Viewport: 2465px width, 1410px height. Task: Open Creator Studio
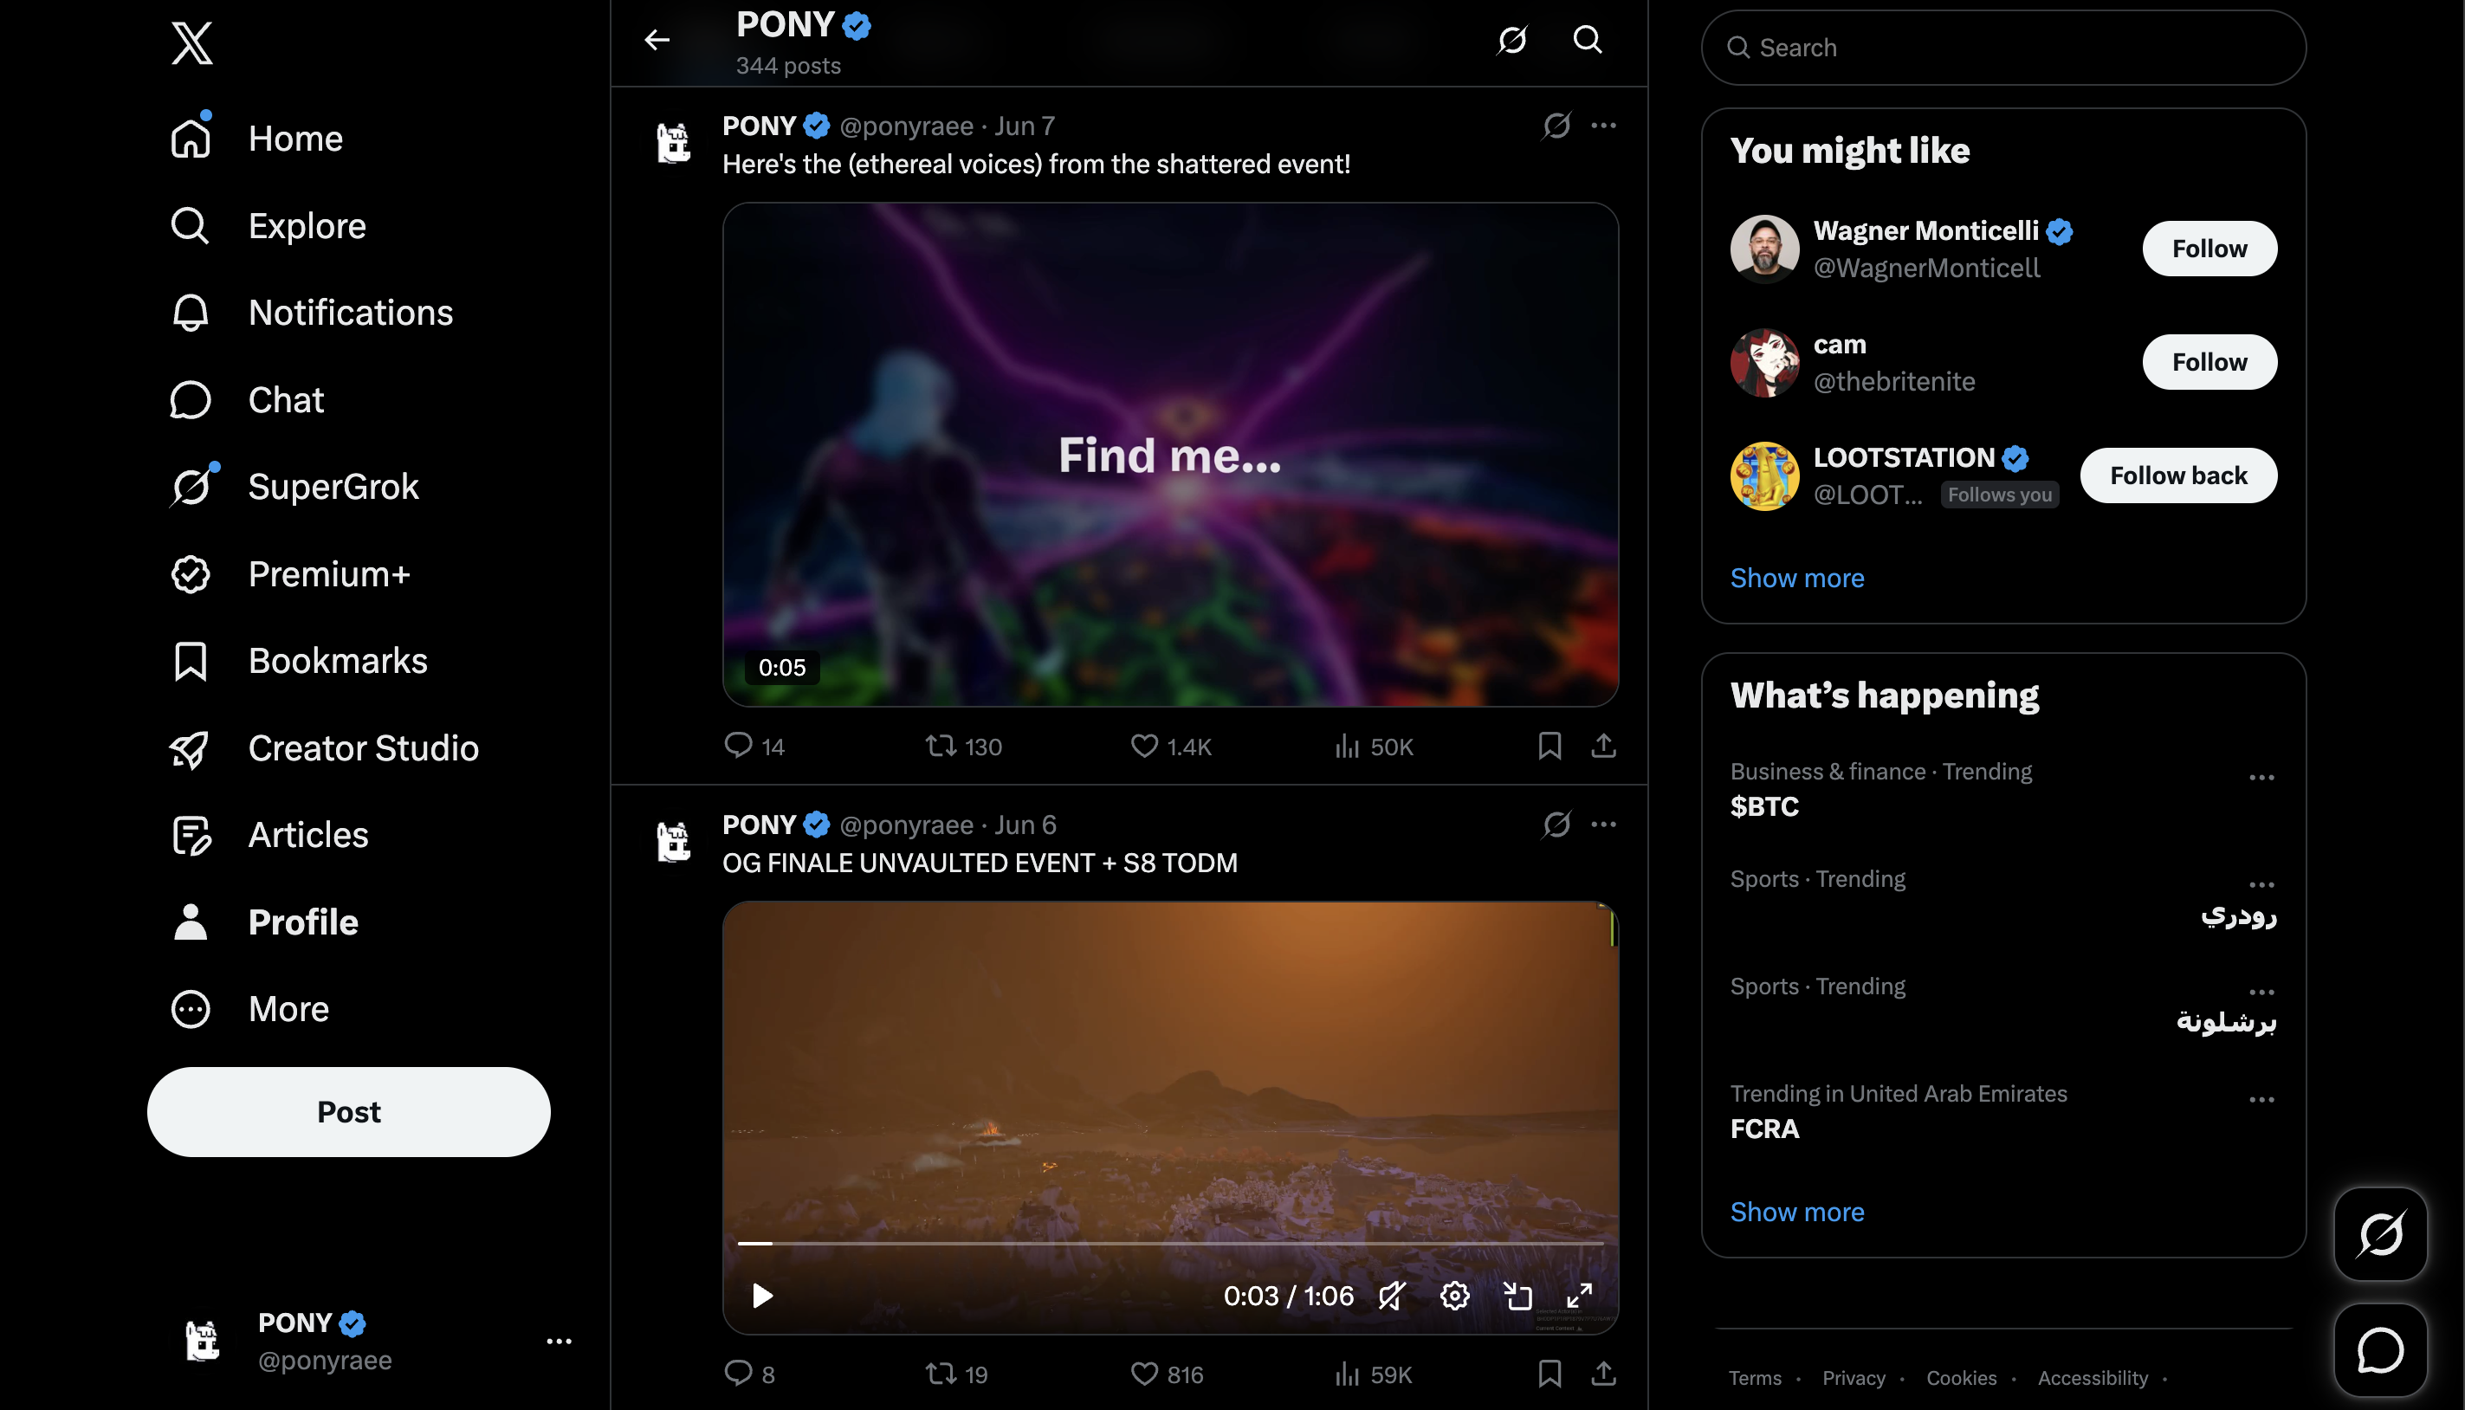coord(324,748)
